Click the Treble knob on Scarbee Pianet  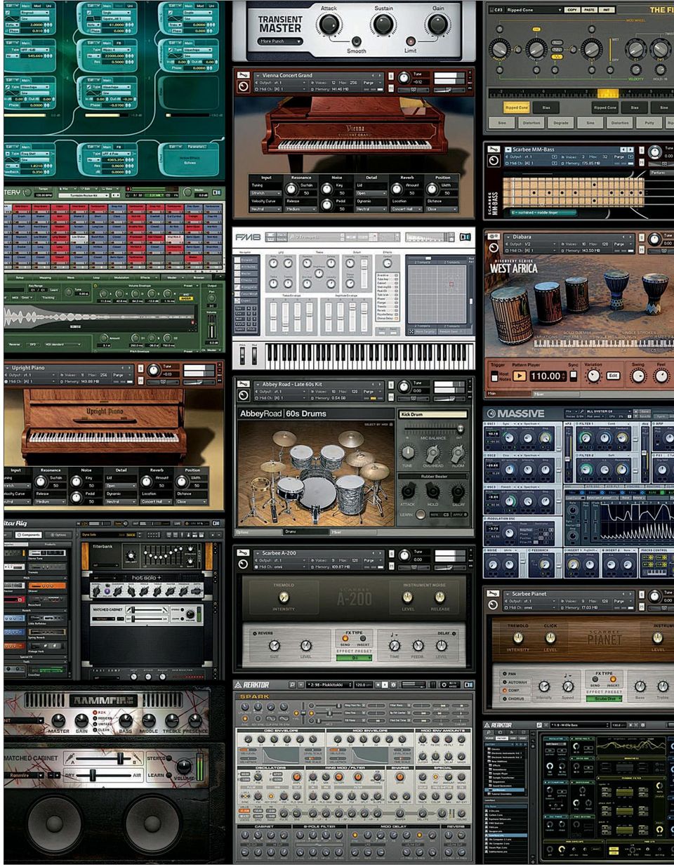[x=663, y=686]
